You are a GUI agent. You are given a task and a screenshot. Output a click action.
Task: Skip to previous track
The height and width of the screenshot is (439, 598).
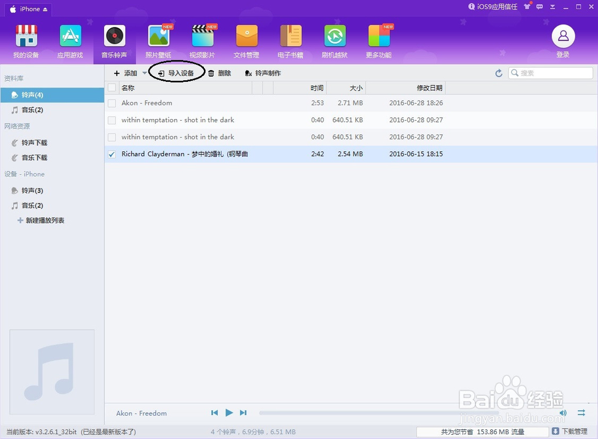pos(214,413)
